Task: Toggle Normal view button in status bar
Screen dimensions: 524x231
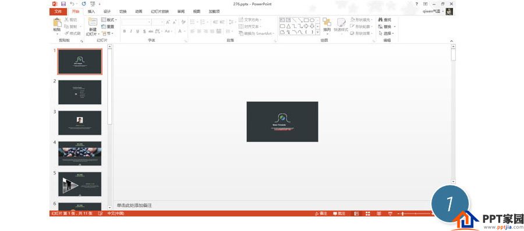Action: pos(356,214)
